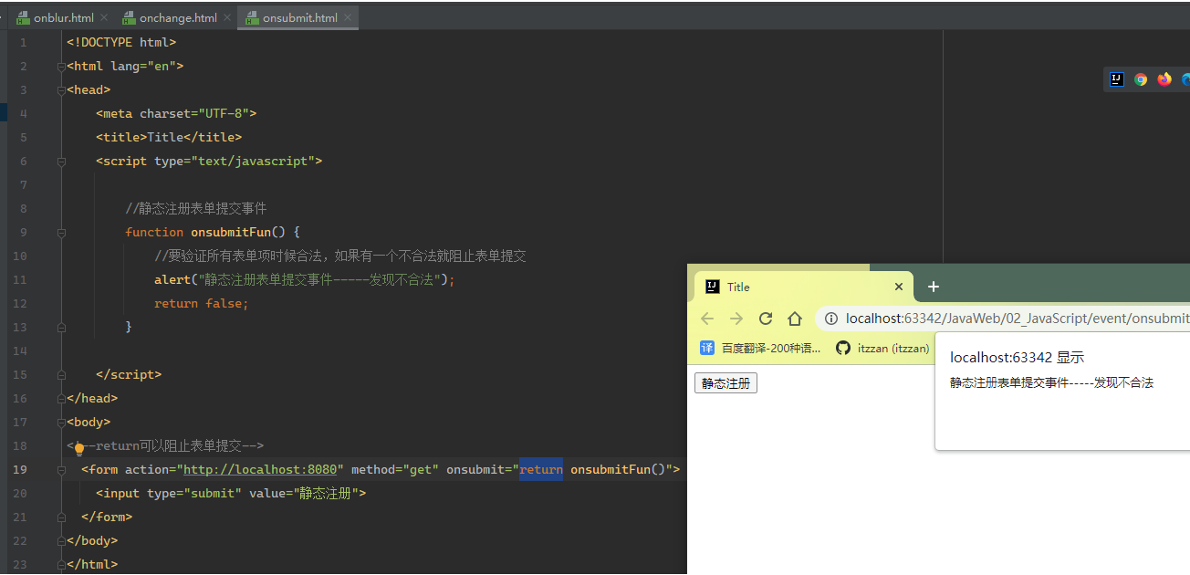Image resolution: width=1190 pixels, height=575 pixels.
Task: Click the onsubmit.html file icon
Action: click(253, 18)
